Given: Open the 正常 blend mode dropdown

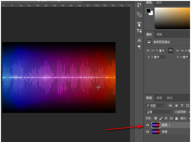Looking at the screenshot, I should click(159, 112).
